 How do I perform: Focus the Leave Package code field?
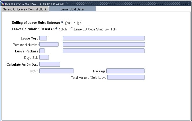tap(42, 51)
